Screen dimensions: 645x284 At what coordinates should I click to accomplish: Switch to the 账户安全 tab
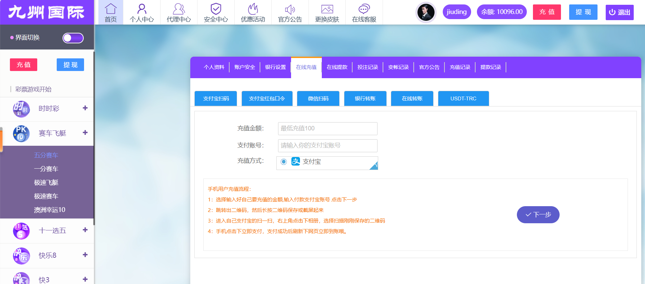[x=245, y=67]
